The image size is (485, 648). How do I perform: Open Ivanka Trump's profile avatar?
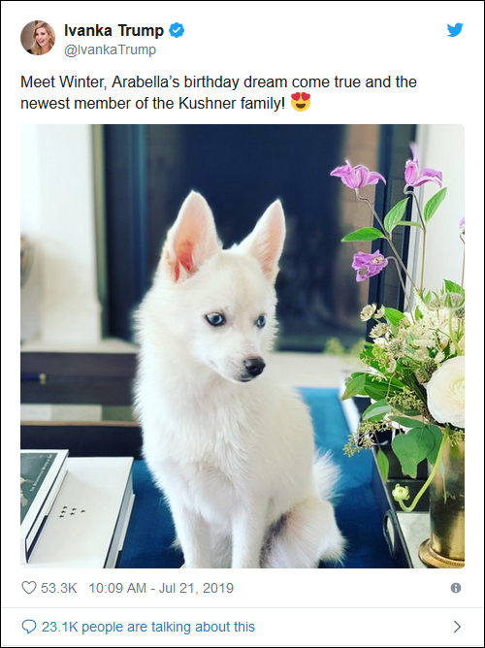click(38, 38)
